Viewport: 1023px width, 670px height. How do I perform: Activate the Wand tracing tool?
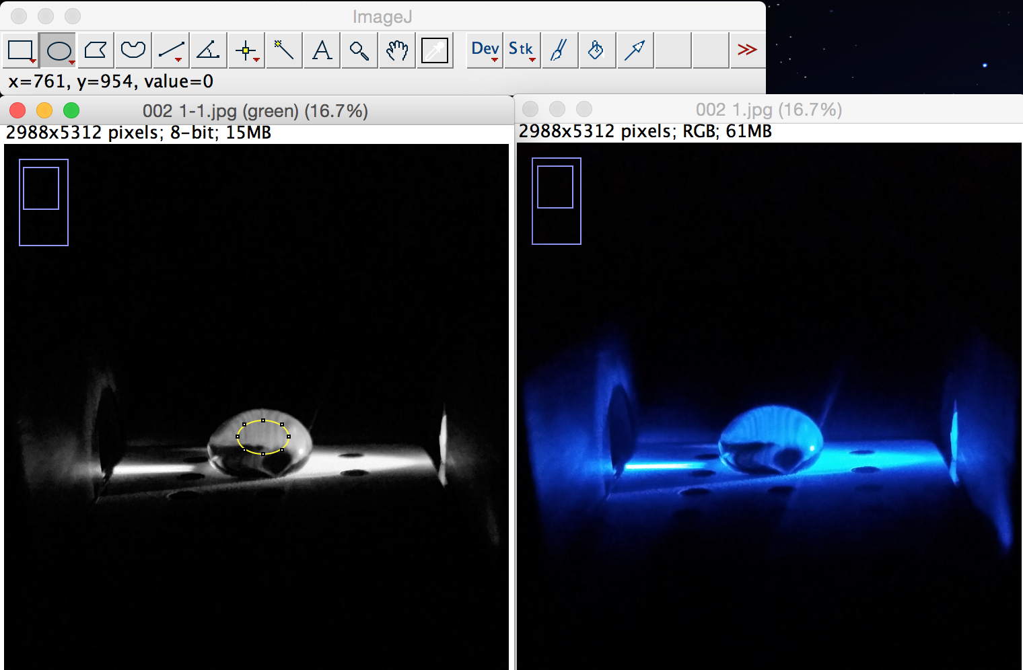pos(284,50)
